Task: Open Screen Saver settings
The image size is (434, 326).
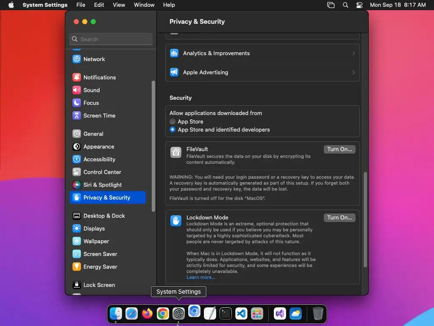Action: [x=108, y=254]
